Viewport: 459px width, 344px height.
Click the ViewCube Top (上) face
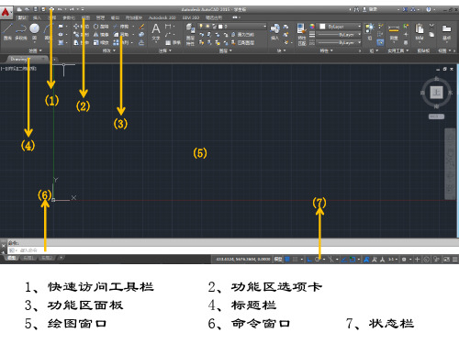coord(436,93)
